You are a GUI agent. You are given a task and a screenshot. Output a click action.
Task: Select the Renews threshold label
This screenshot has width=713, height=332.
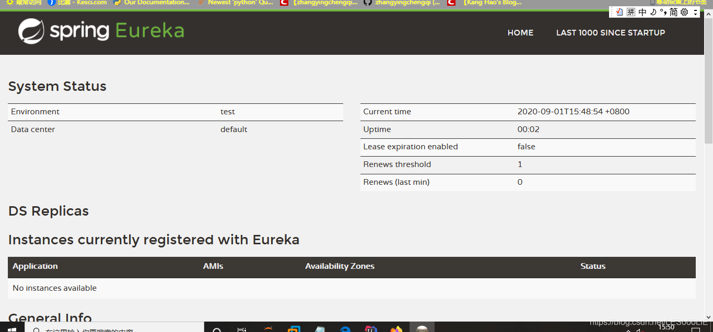[x=397, y=164]
